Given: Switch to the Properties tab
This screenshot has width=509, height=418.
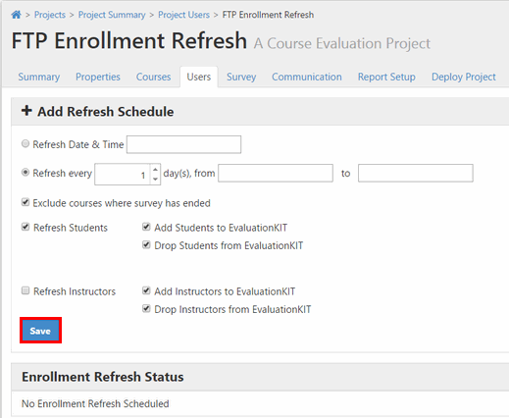Looking at the screenshot, I should click(x=98, y=77).
